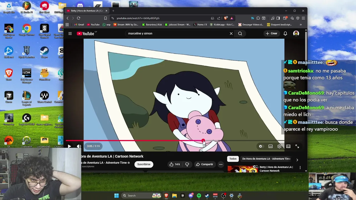Open the Gmail bookmark

point(79,24)
